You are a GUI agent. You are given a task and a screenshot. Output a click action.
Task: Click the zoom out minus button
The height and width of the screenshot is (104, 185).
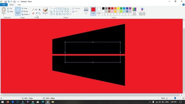pos(167,98)
